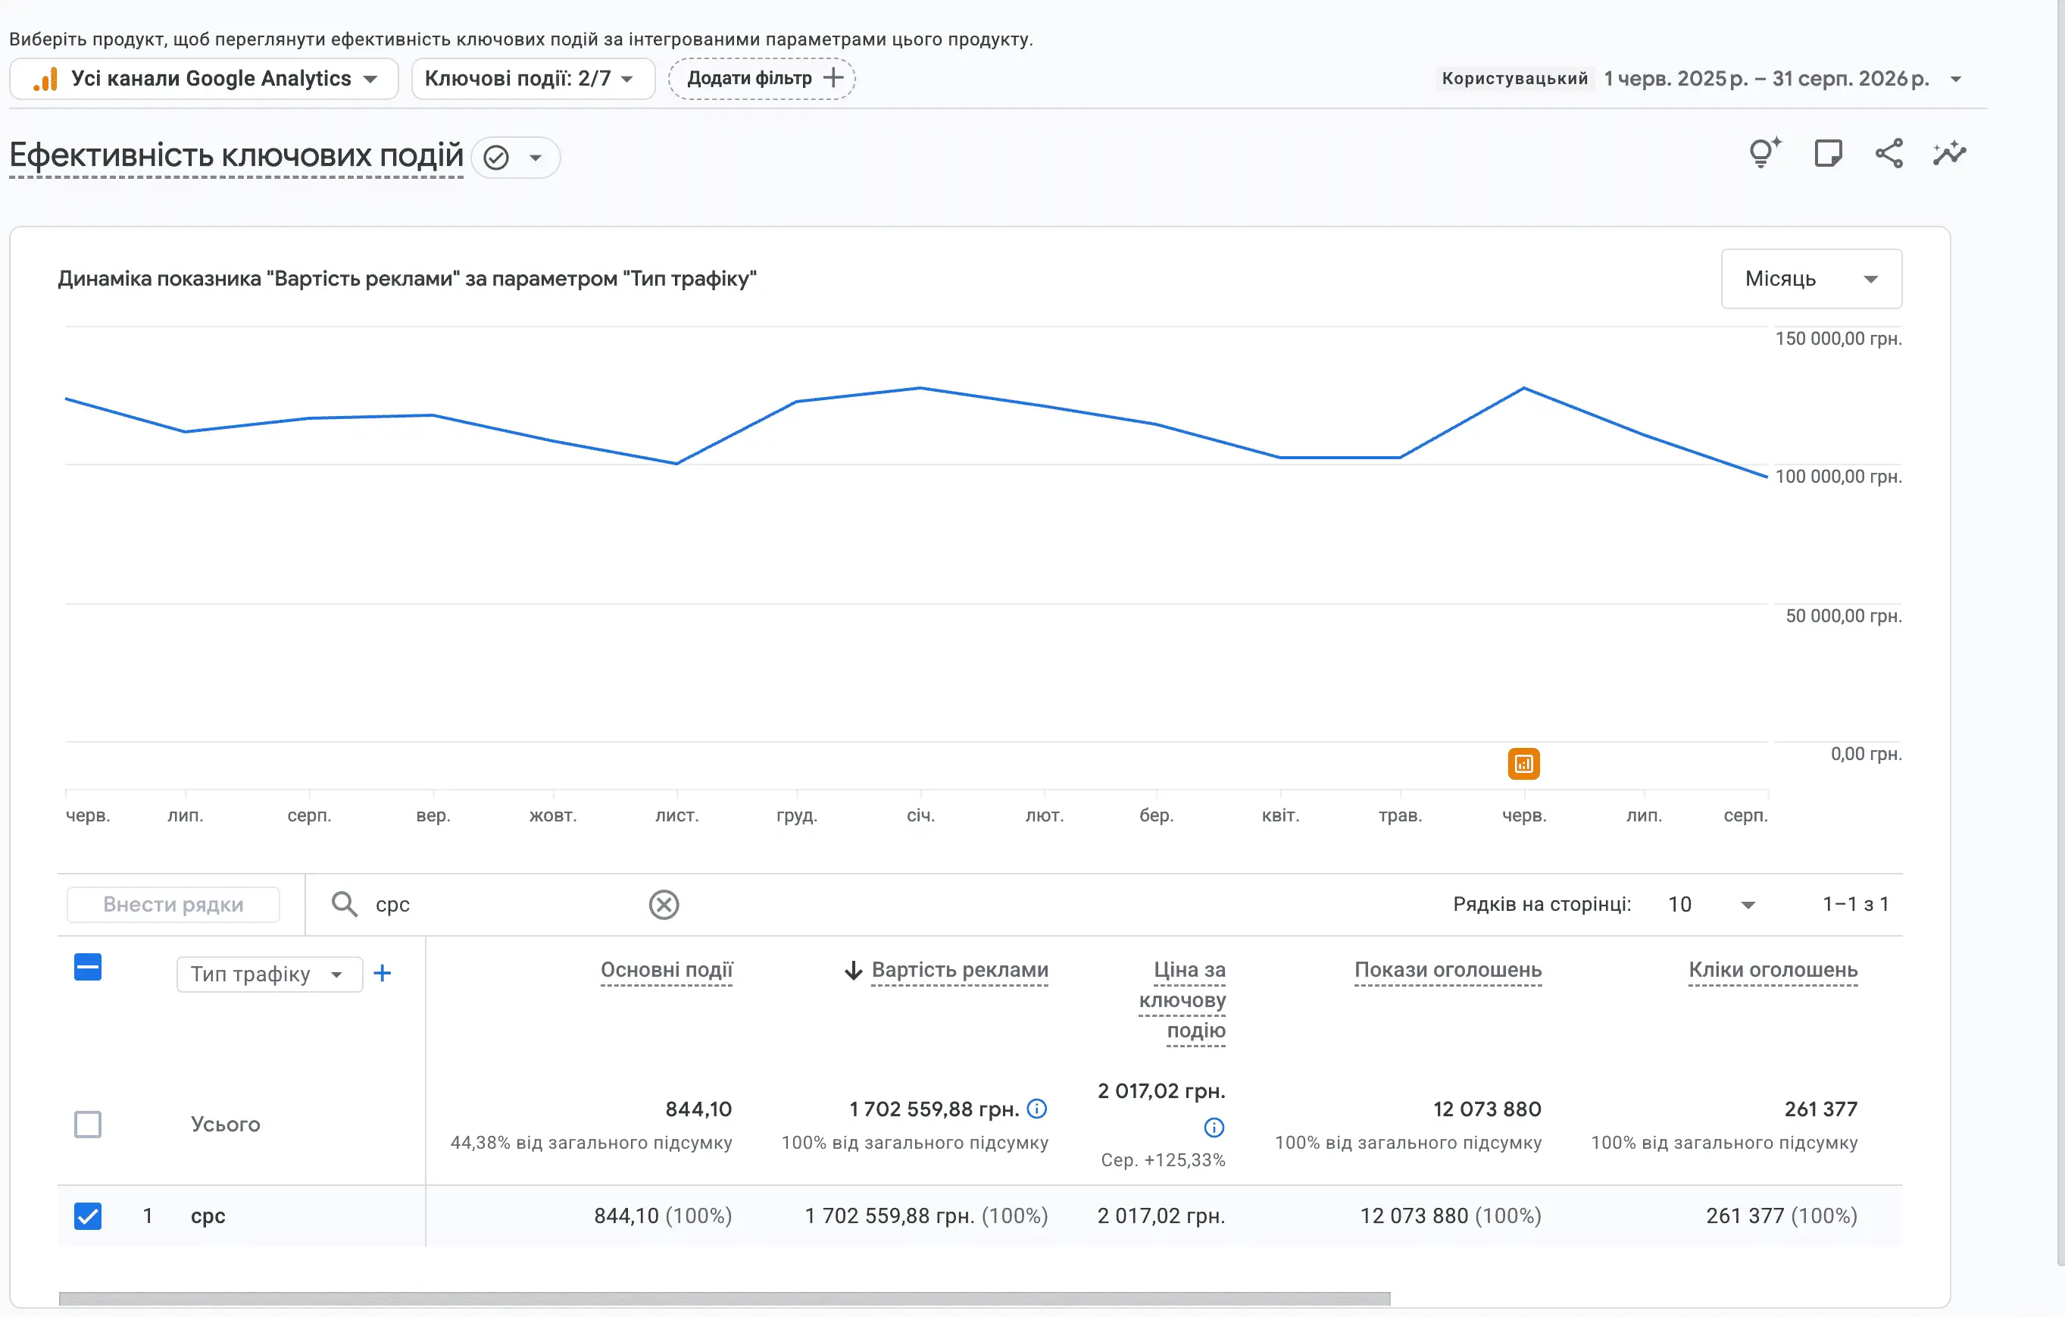Click the Google Analytics bar chart icon
This screenshot has height=1317, width=2065.
tap(45, 79)
